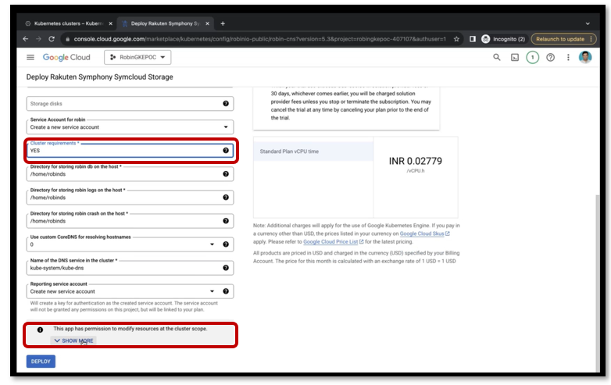
Task: Click the page vertical scrollbar
Action: click(598, 283)
